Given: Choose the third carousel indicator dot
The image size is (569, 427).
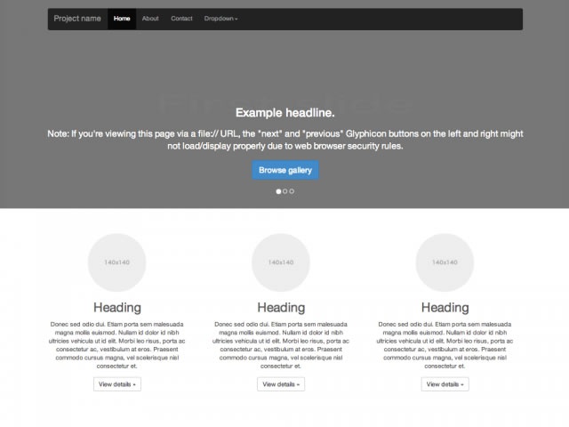Looking at the screenshot, I should 292,191.
